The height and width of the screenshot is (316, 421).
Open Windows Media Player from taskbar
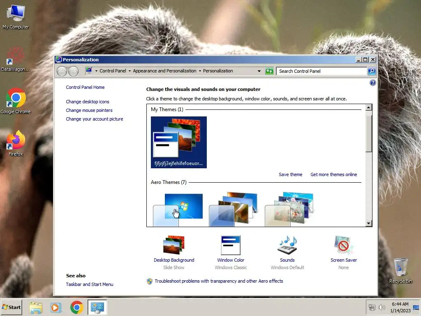56,307
